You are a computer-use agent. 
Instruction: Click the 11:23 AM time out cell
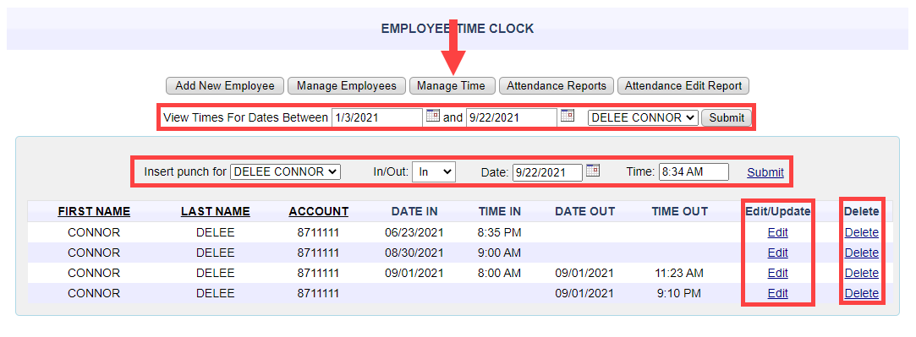tap(679, 273)
